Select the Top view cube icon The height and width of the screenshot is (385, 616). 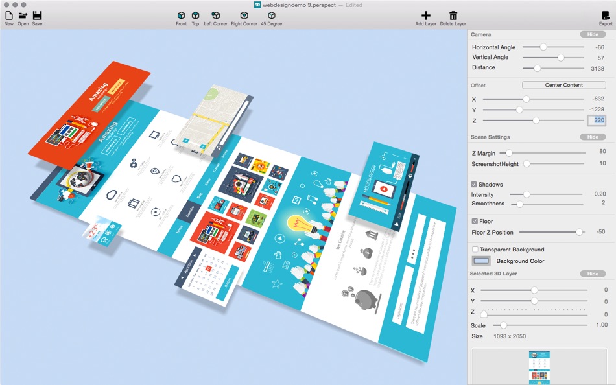195,16
